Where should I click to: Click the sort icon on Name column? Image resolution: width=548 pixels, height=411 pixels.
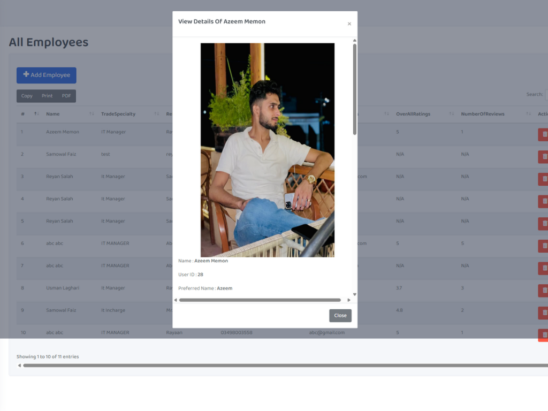tap(92, 114)
